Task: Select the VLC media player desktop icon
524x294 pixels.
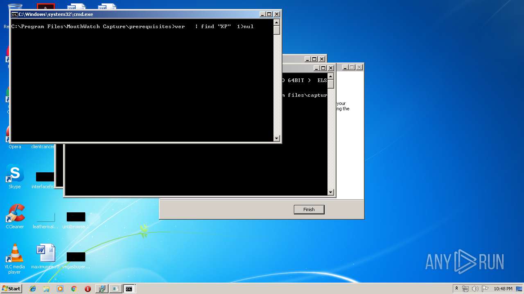Action: coord(15,259)
